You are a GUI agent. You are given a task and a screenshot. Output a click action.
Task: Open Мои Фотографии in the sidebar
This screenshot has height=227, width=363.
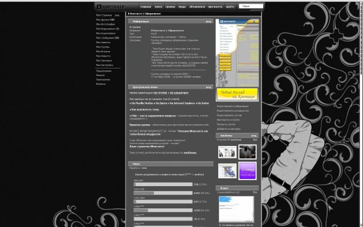[x=105, y=24]
